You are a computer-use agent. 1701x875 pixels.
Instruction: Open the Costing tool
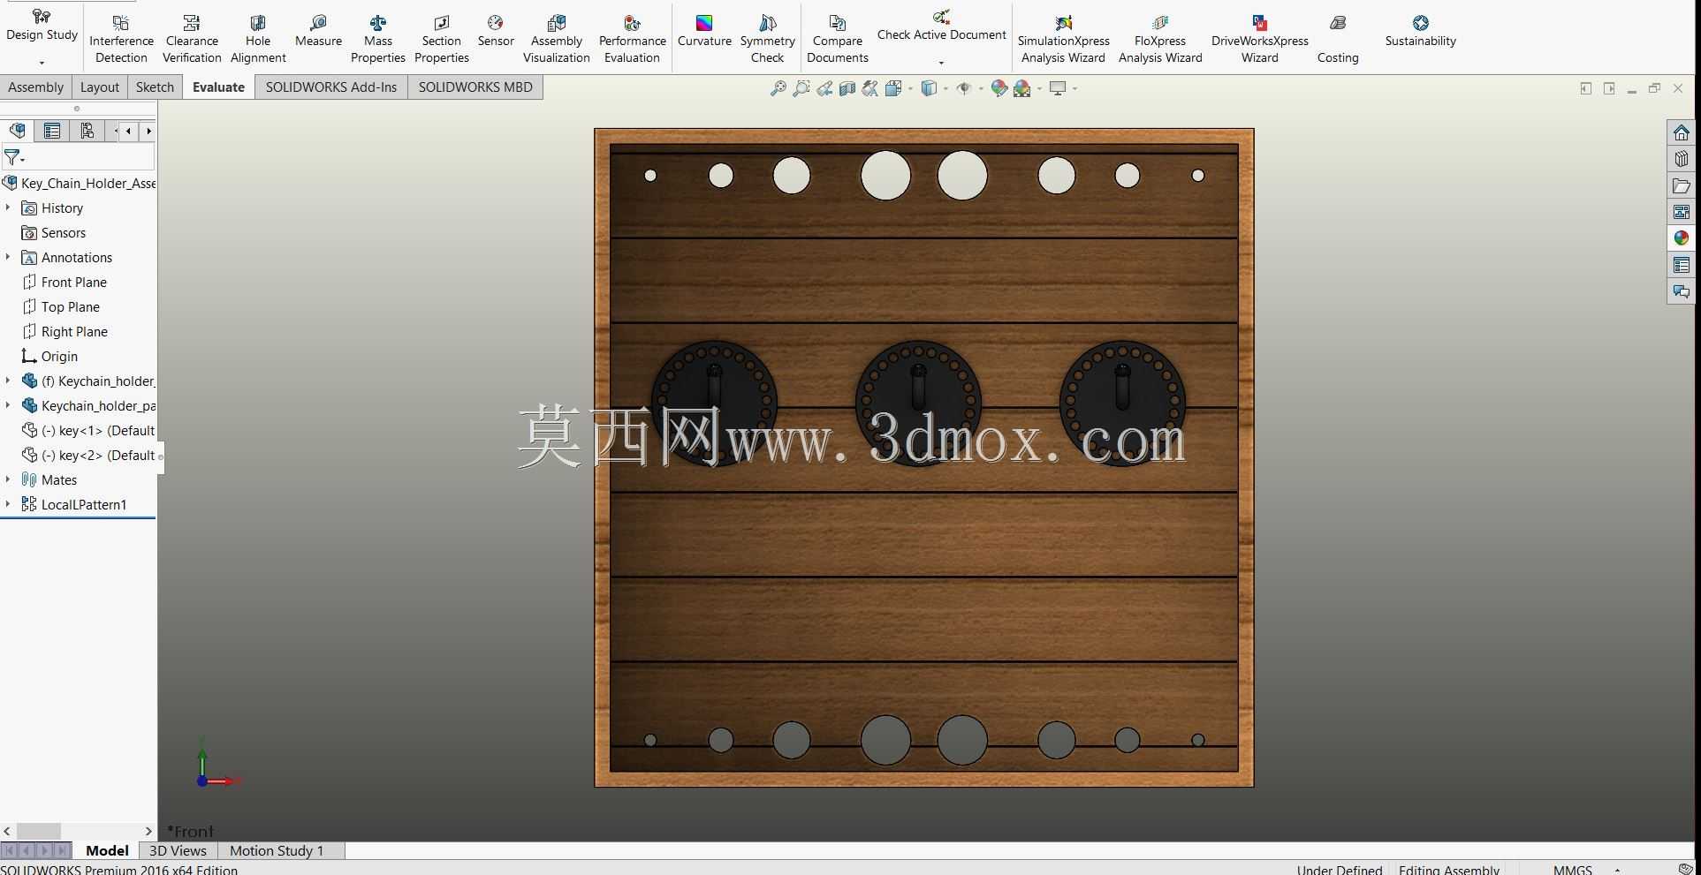click(x=1338, y=40)
